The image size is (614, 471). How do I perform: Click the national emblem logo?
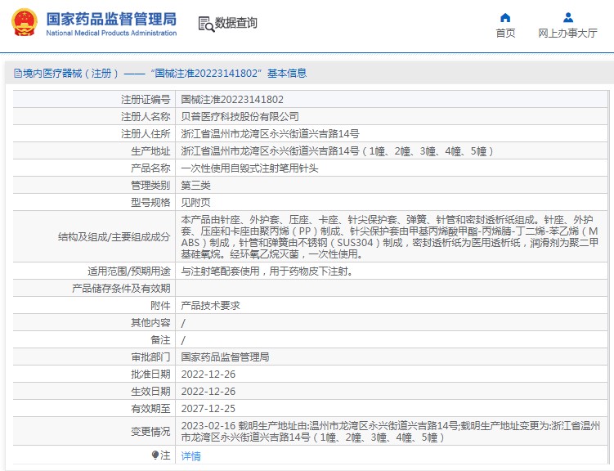(x=25, y=22)
